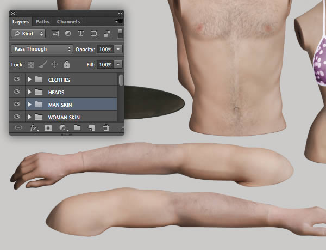Toggle layer filtering on/off switch
Screen dimensions: 326x250
click(x=120, y=34)
